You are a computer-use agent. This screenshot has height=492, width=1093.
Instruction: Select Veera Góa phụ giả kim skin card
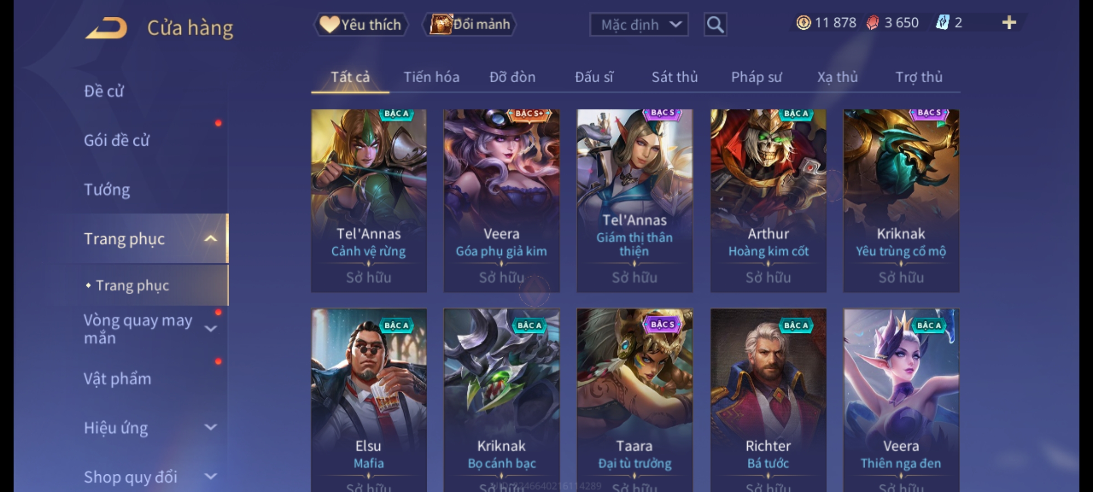coord(501,200)
